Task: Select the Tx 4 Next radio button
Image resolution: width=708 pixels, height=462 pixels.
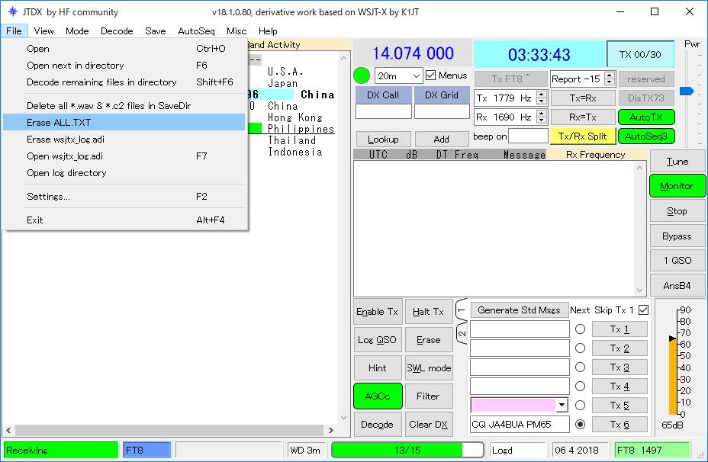Action: (x=581, y=387)
